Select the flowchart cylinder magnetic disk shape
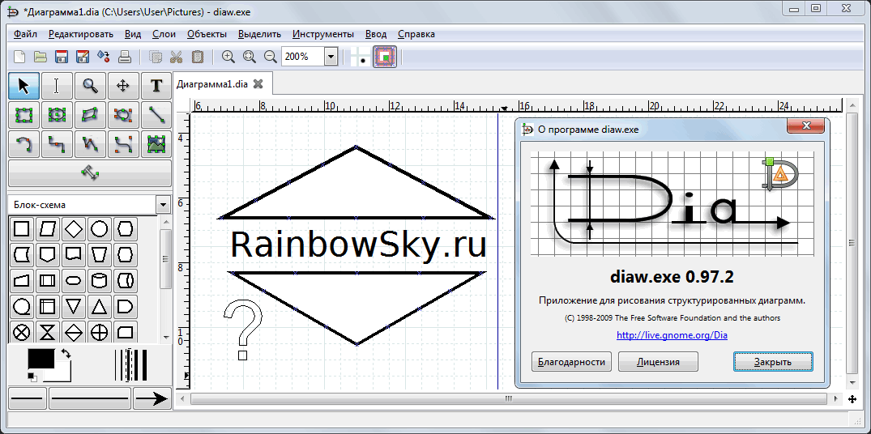The width and height of the screenshot is (871, 434). click(x=100, y=281)
